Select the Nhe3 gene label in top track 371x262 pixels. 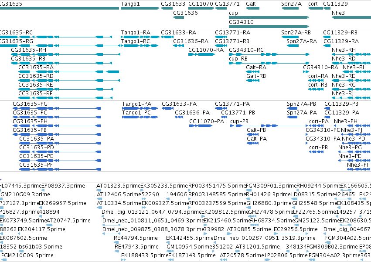point(338,13)
